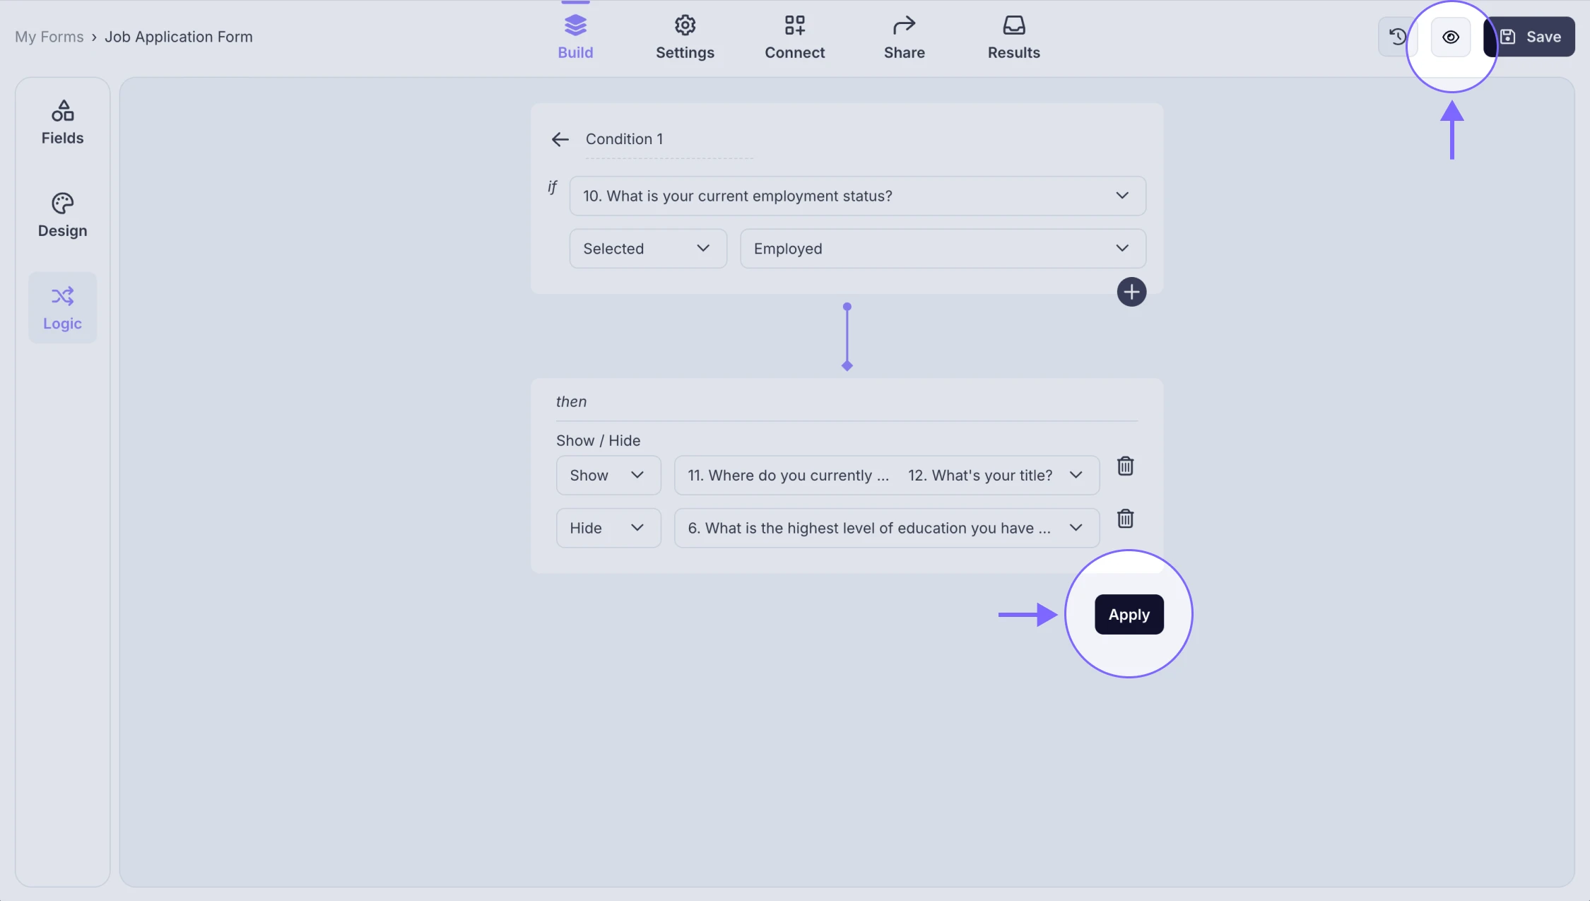1590x901 pixels.
Task: Open the employment status question dropdown
Action: point(856,196)
